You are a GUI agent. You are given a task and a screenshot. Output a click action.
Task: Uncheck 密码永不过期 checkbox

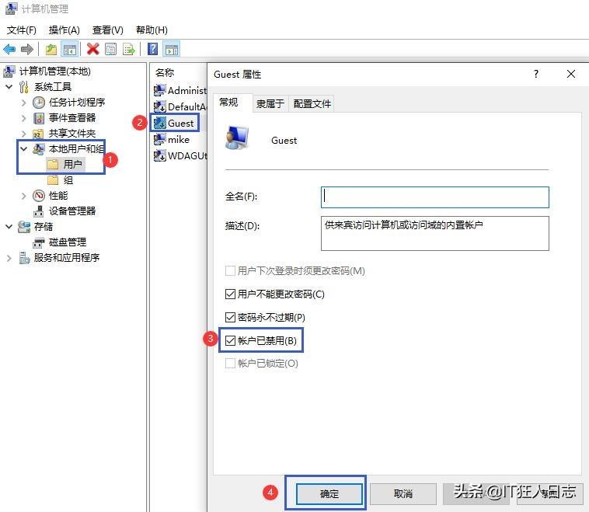[x=230, y=318]
